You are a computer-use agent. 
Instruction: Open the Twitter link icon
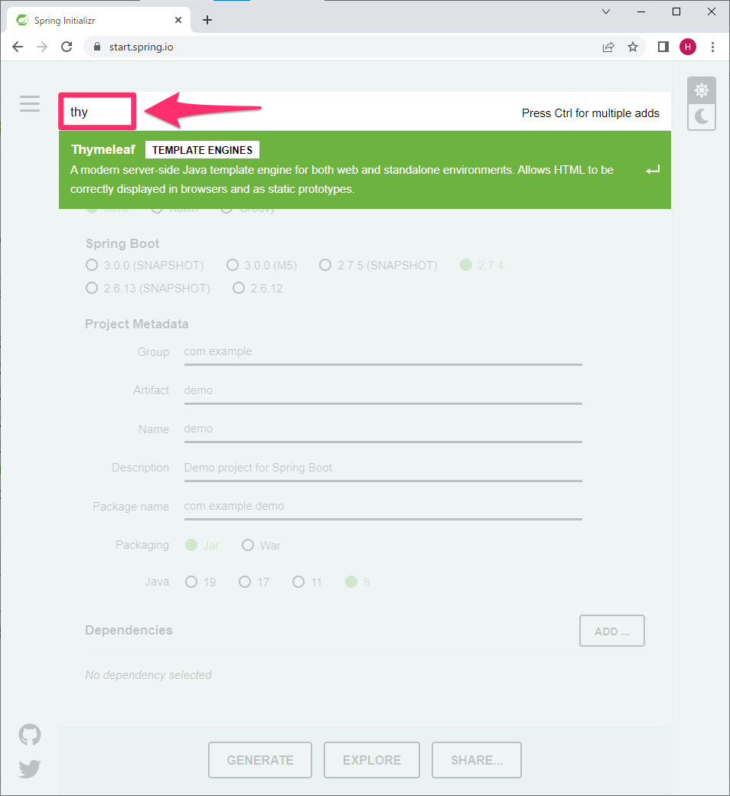pos(29,768)
